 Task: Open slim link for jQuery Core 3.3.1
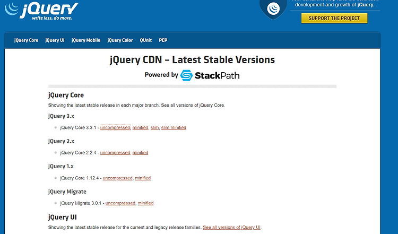(154, 127)
